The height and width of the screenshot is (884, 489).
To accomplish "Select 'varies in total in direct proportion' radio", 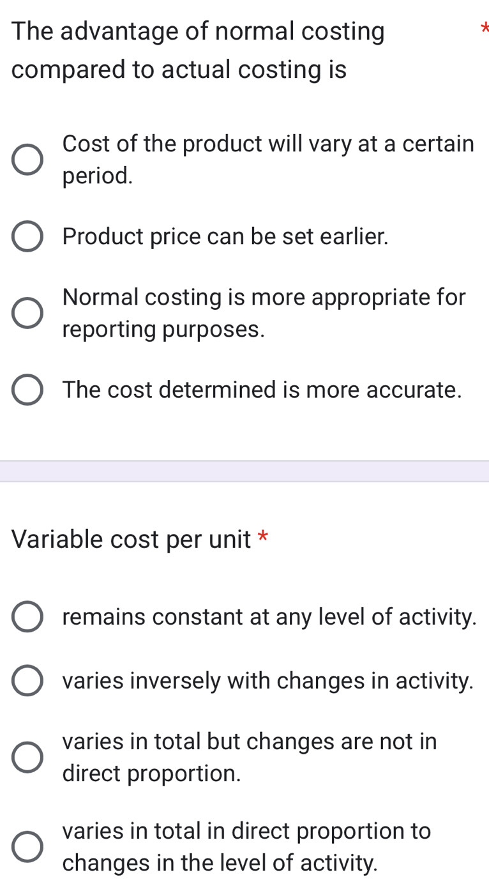I will pos(28,847).
